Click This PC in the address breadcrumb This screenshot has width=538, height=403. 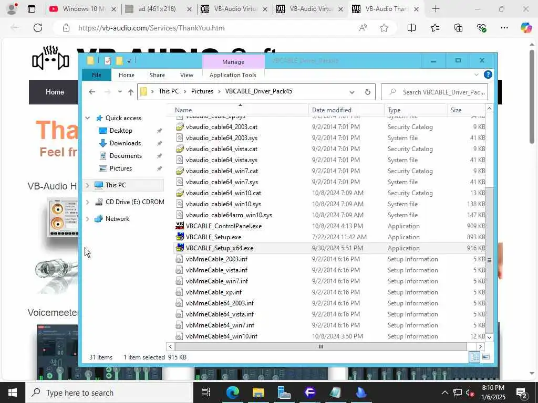[169, 91]
